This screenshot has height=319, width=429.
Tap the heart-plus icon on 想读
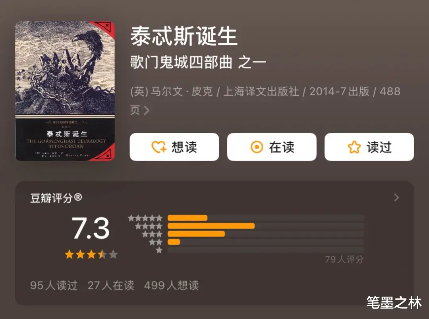tap(159, 147)
